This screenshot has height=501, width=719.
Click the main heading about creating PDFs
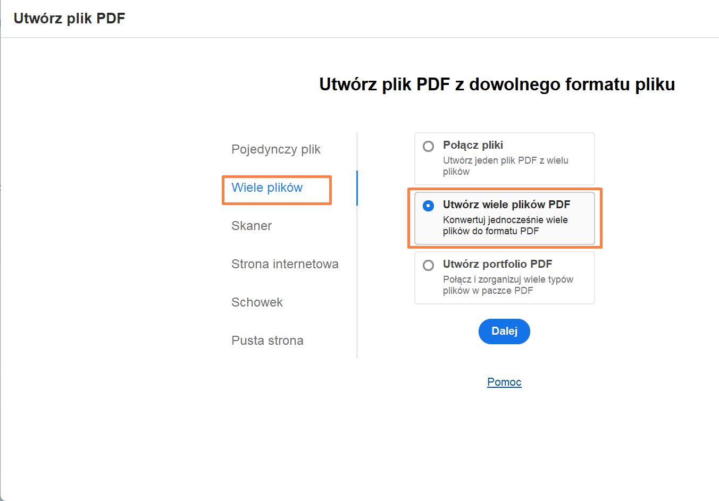[496, 84]
